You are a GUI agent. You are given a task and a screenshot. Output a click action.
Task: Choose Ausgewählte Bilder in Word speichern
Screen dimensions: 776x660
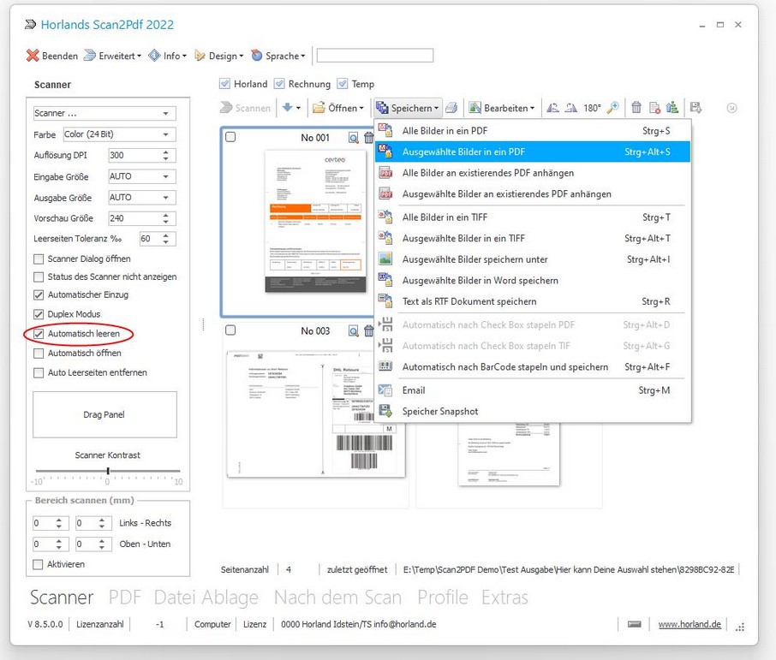(533, 281)
